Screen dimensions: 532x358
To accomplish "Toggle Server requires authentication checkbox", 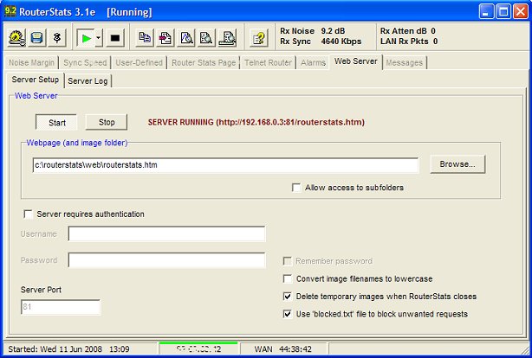I will (x=28, y=214).
